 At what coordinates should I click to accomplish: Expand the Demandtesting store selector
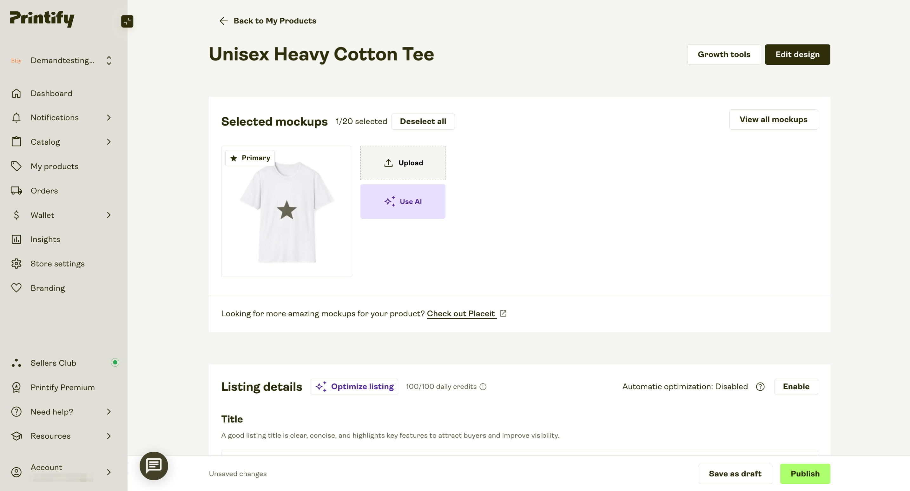pos(109,60)
